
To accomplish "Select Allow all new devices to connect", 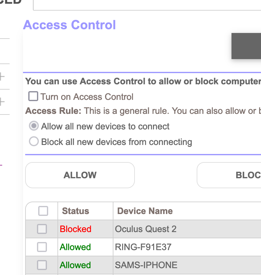I will pyautogui.click(x=34, y=126).
